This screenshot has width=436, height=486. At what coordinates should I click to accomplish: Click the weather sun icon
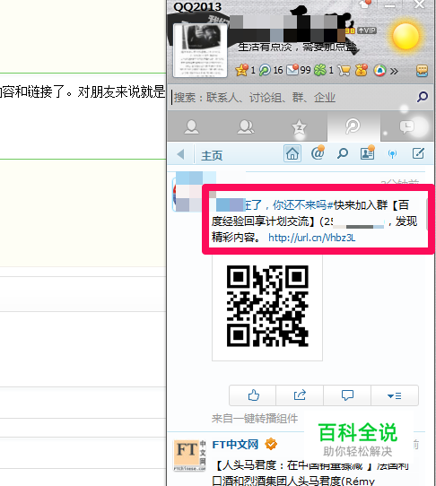tap(405, 37)
